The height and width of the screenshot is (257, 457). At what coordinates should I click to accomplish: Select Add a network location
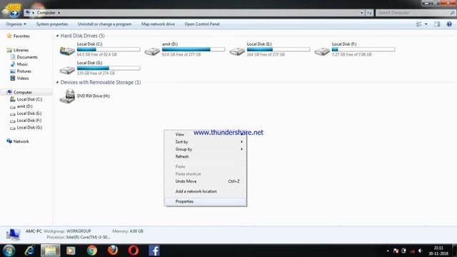[x=205, y=191]
